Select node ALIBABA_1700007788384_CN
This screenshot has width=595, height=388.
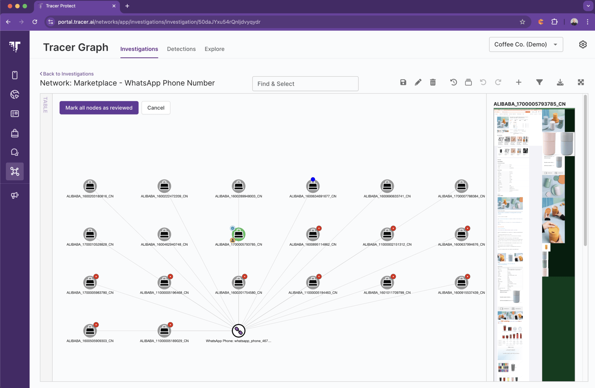461,186
